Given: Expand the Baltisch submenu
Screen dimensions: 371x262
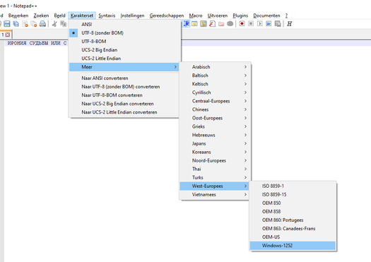Looking at the screenshot, I should click(x=215, y=76).
